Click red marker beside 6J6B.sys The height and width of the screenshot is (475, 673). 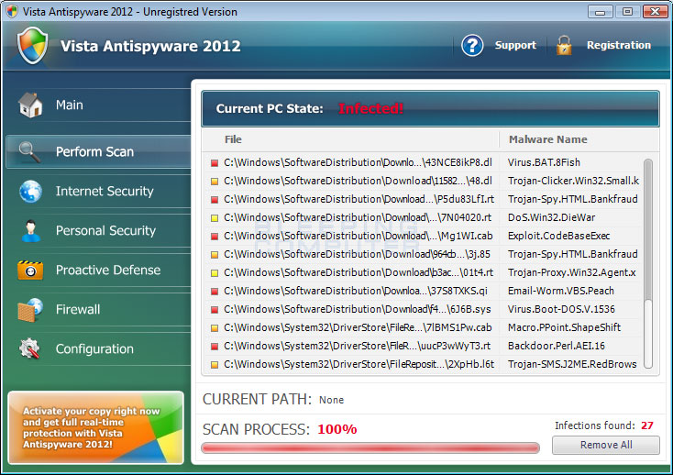tap(215, 310)
